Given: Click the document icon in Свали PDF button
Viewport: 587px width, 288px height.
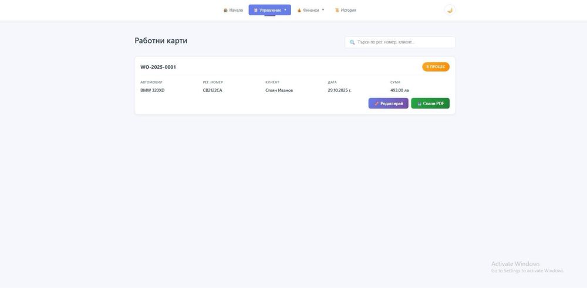Looking at the screenshot, I should tap(419, 104).
